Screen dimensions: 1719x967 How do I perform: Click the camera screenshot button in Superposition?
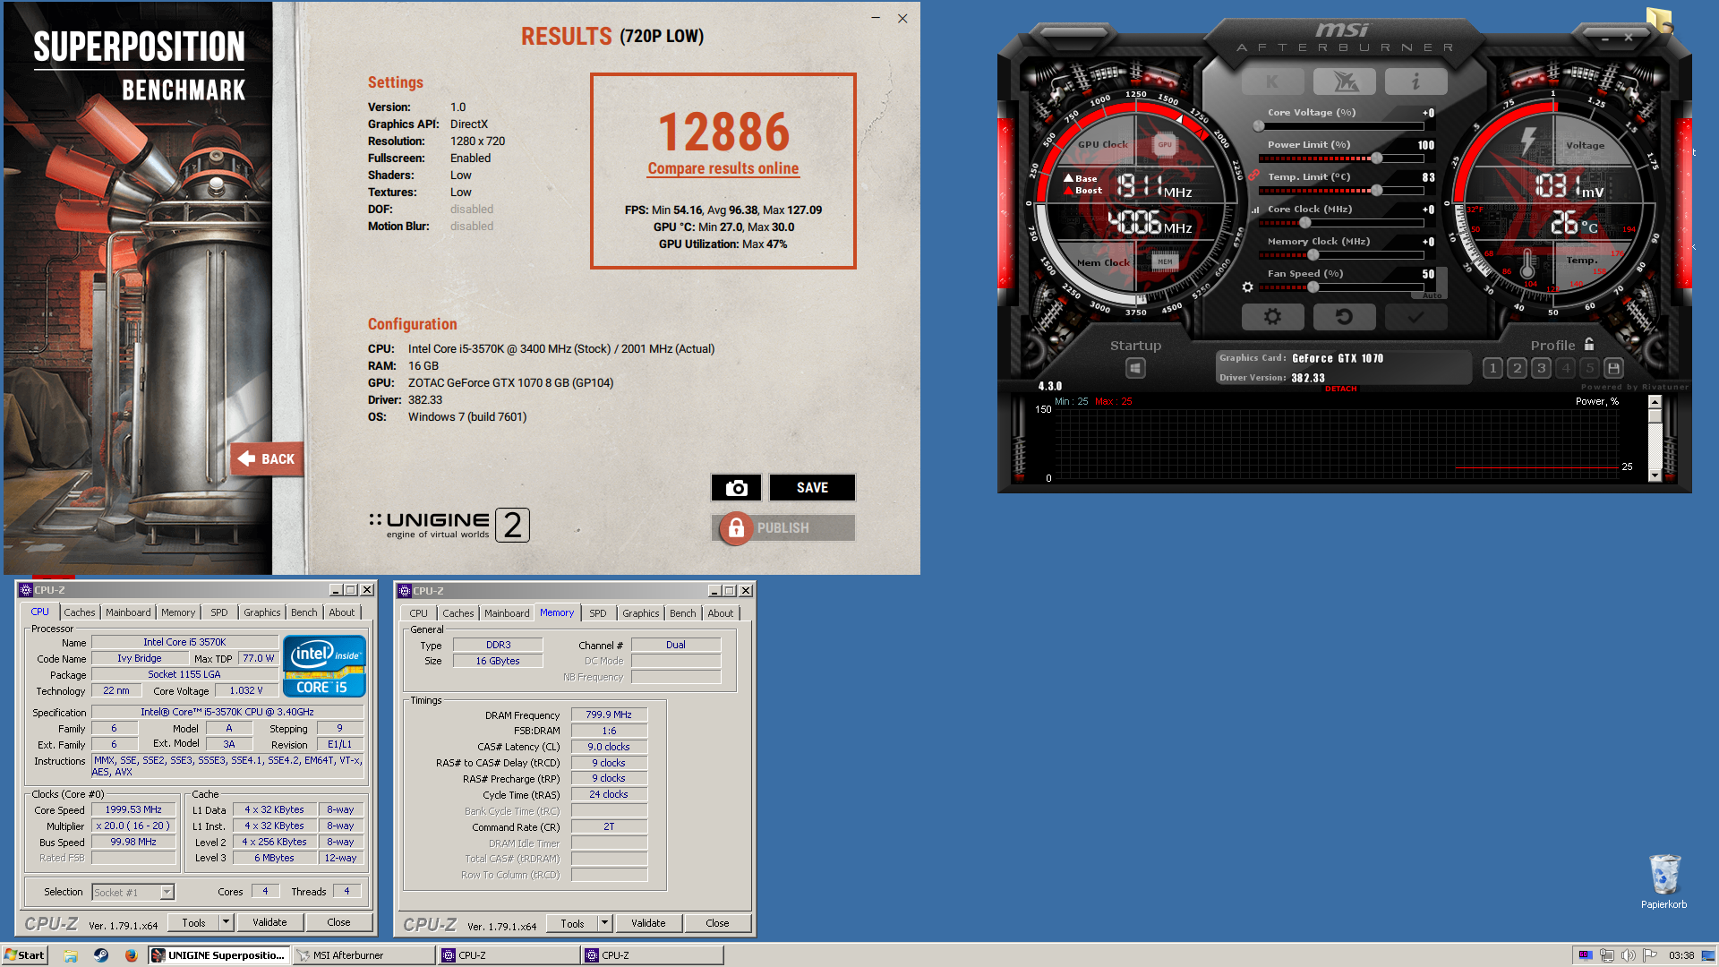click(x=736, y=488)
